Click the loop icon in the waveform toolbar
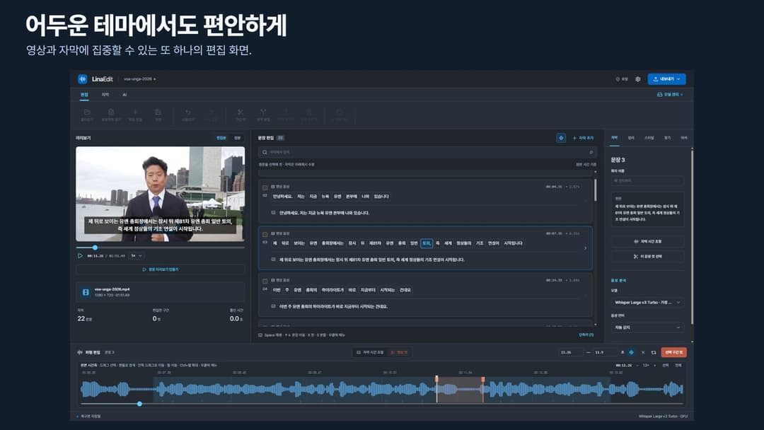Image resolution: width=764 pixels, height=430 pixels. coord(654,352)
